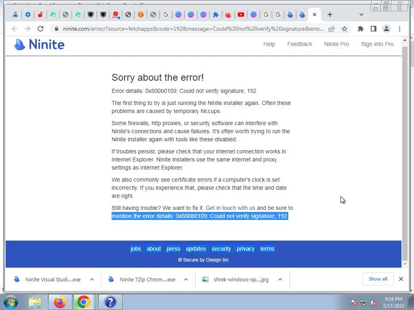Open the YouTube tab
Viewport: 414px width, 310px height.
tap(241, 15)
